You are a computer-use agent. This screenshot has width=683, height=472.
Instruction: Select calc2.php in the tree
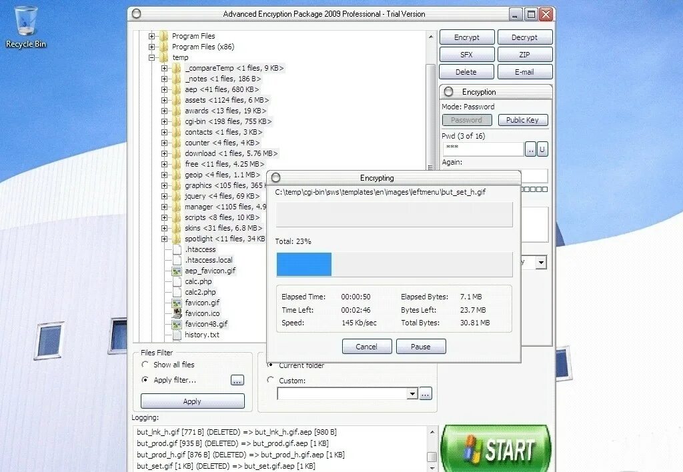click(x=200, y=292)
